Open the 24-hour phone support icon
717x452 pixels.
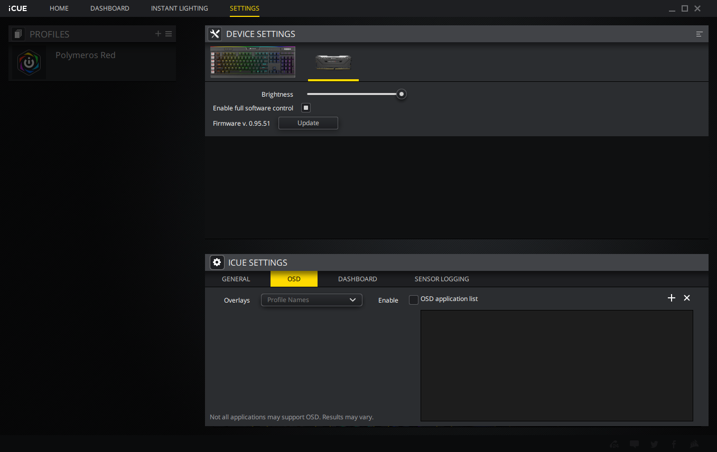[614, 444]
